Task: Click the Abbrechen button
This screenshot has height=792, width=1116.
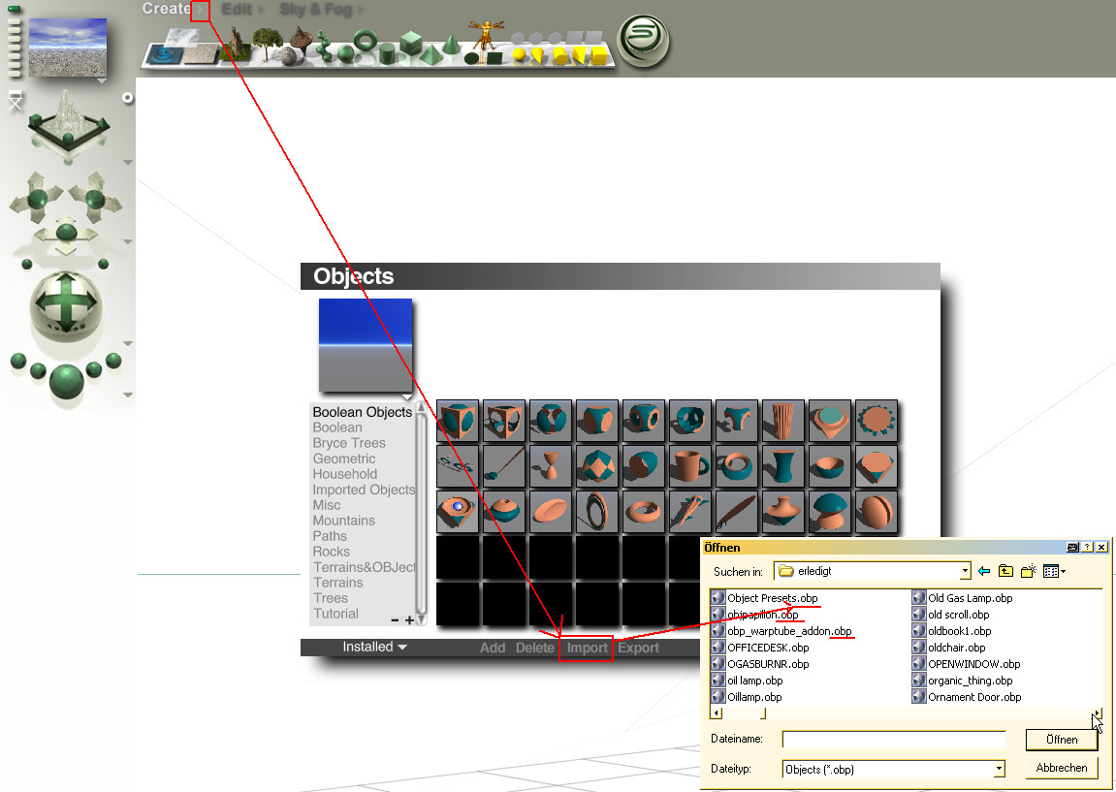Action: pos(1061,768)
